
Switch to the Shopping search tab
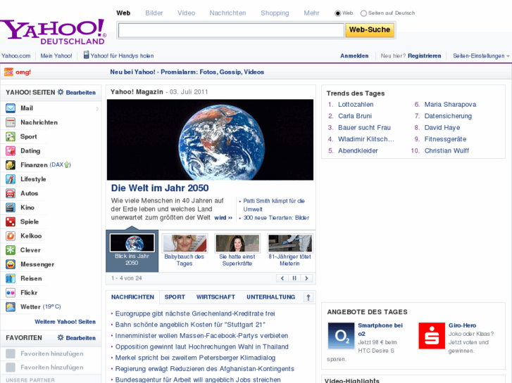click(x=275, y=13)
